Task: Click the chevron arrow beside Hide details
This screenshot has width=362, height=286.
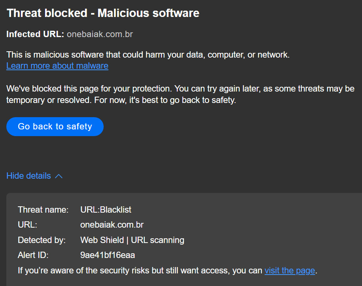Action: [x=59, y=176]
